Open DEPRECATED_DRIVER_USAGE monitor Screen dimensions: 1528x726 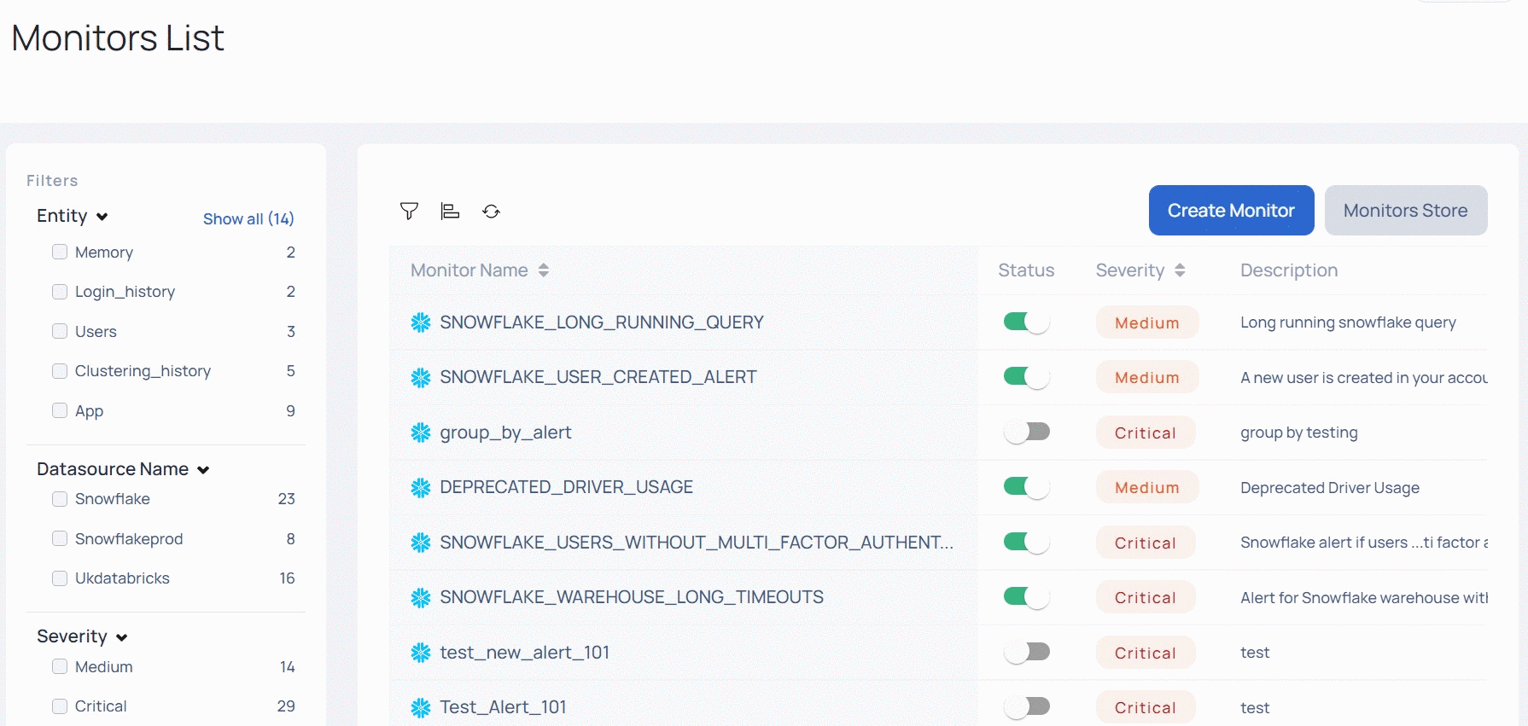566,487
